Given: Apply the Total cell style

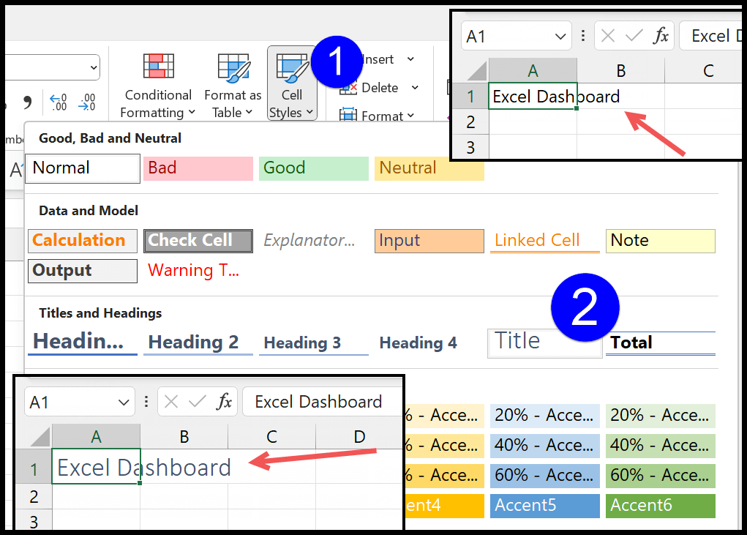Looking at the screenshot, I should pyautogui.click(x=660, y=342).
